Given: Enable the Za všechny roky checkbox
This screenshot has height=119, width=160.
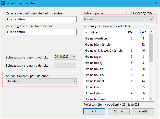Looking at the screenshot, I should pos(128,12).
